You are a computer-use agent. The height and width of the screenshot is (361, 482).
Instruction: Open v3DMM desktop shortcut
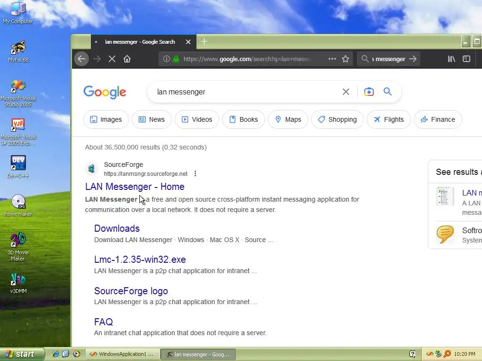click(18, 283)
